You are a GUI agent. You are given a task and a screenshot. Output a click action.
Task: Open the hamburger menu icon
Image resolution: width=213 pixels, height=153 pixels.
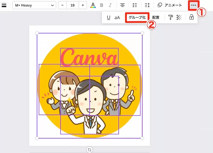4,5
